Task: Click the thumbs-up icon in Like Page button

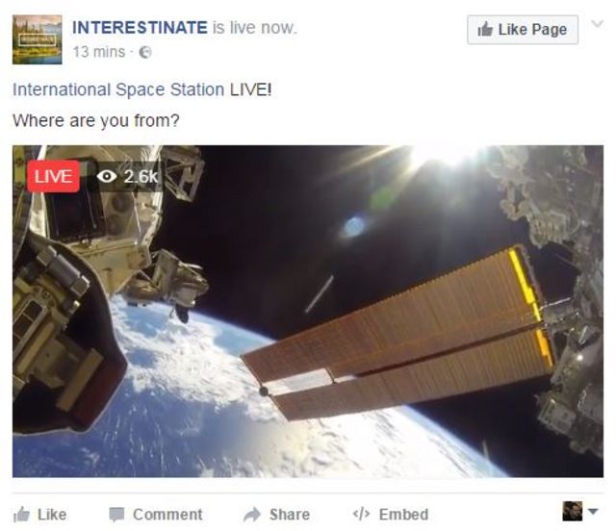Action: point(486,30)
